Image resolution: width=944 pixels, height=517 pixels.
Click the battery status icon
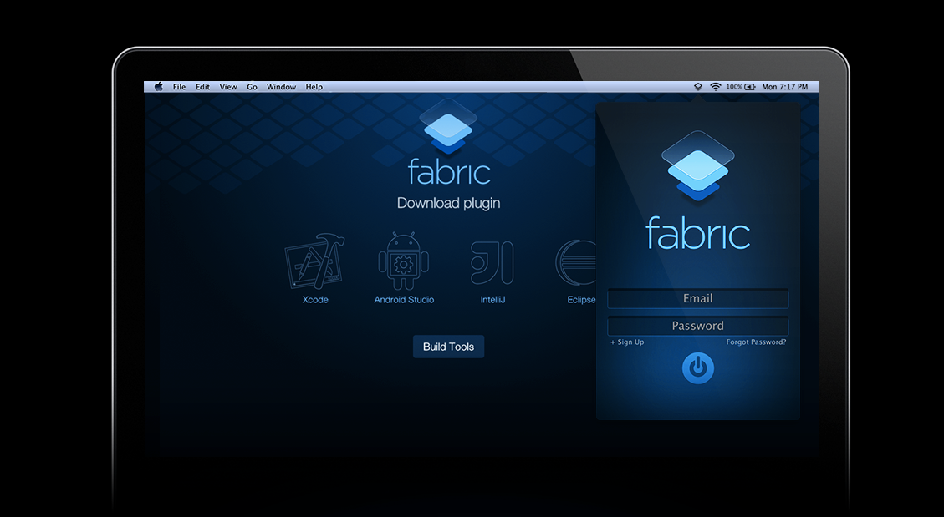click(750, 87)
